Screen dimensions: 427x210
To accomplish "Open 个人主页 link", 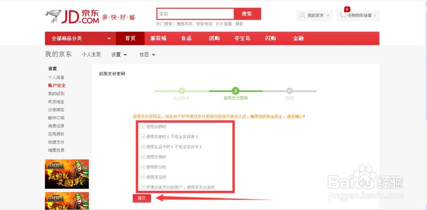I will 91,55.
